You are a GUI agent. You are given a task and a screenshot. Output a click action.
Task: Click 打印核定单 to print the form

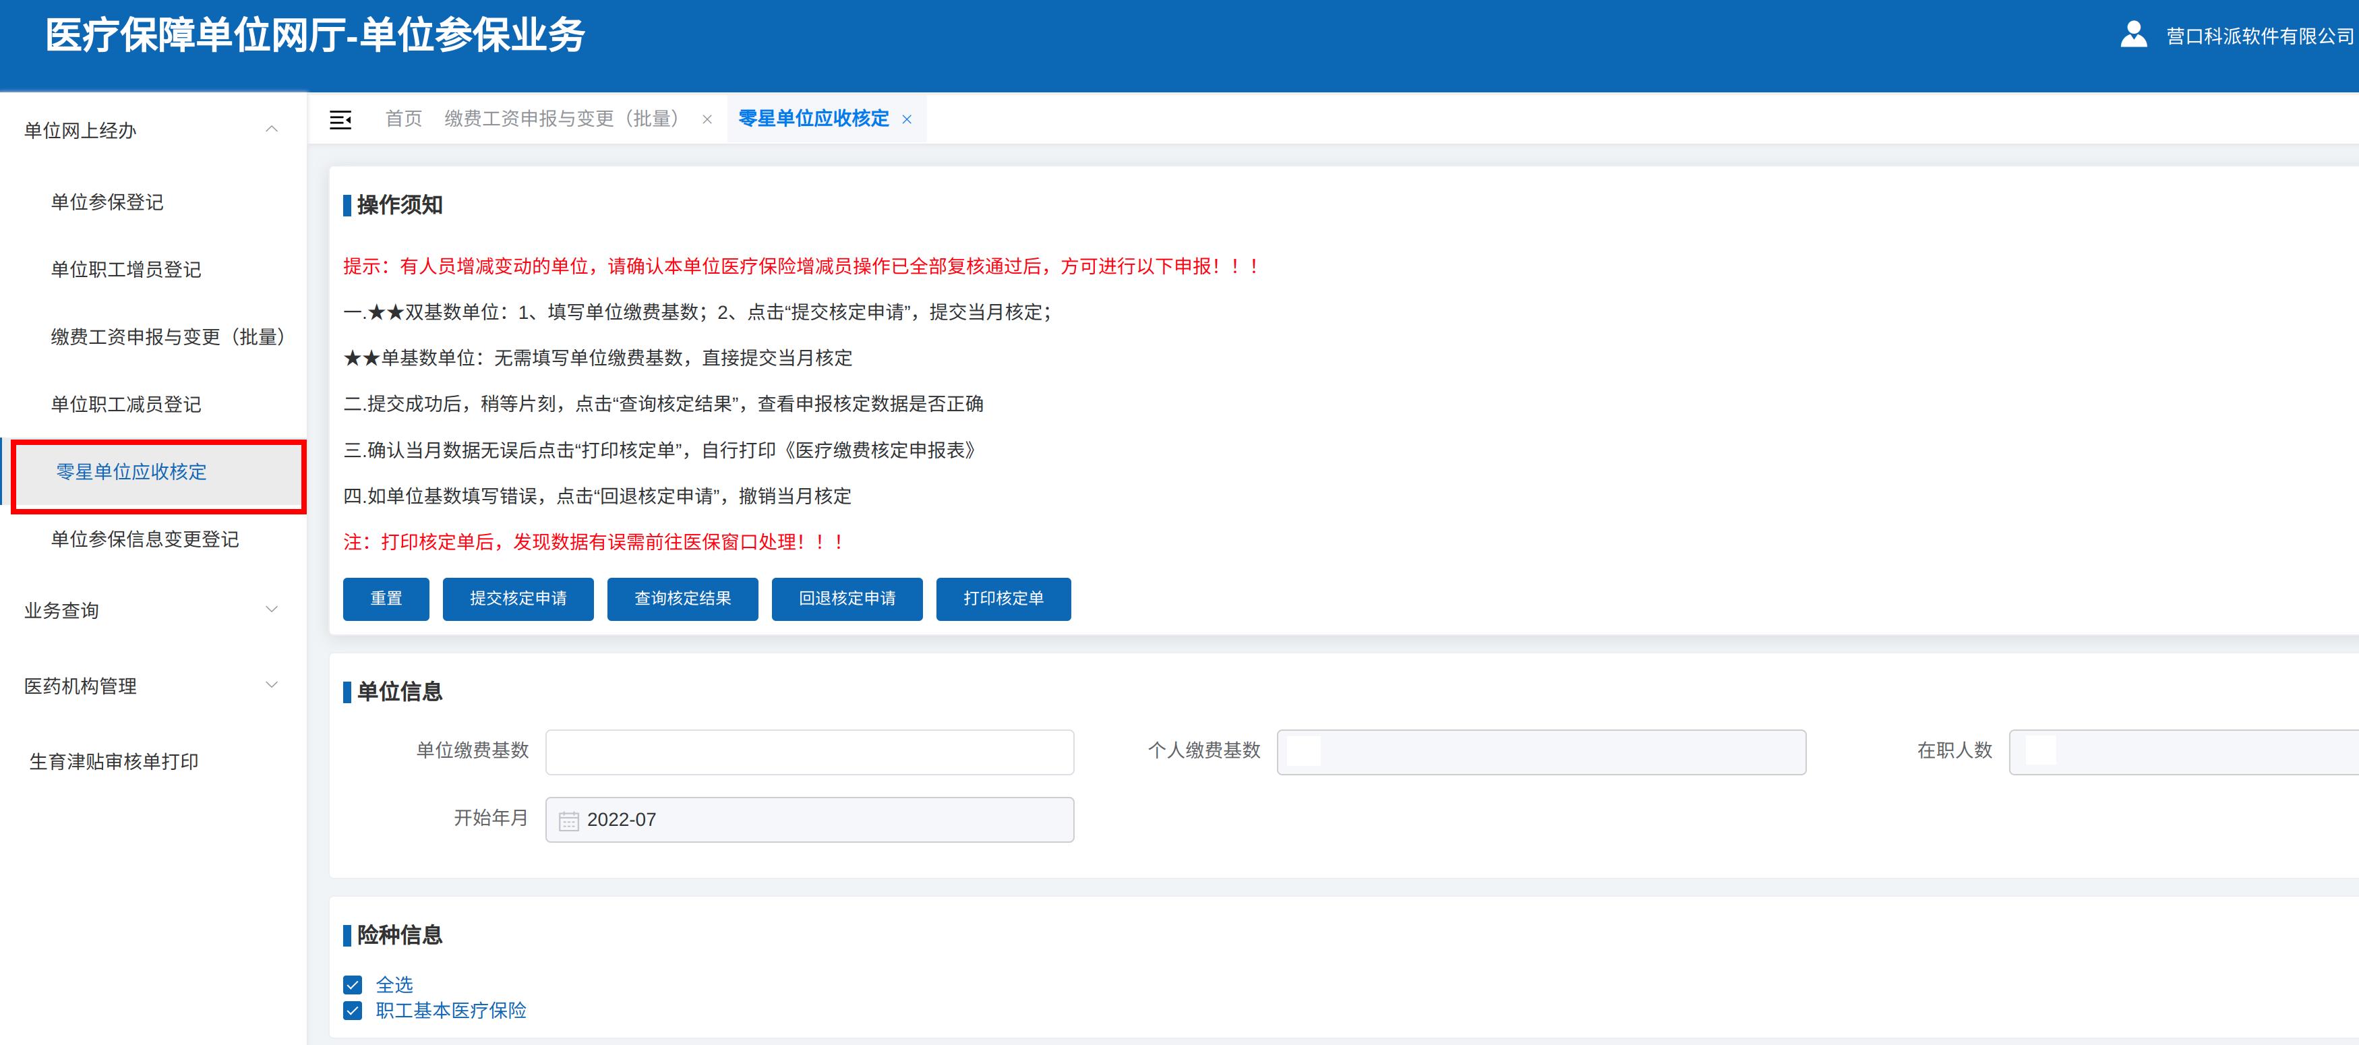click(1004, 599)
